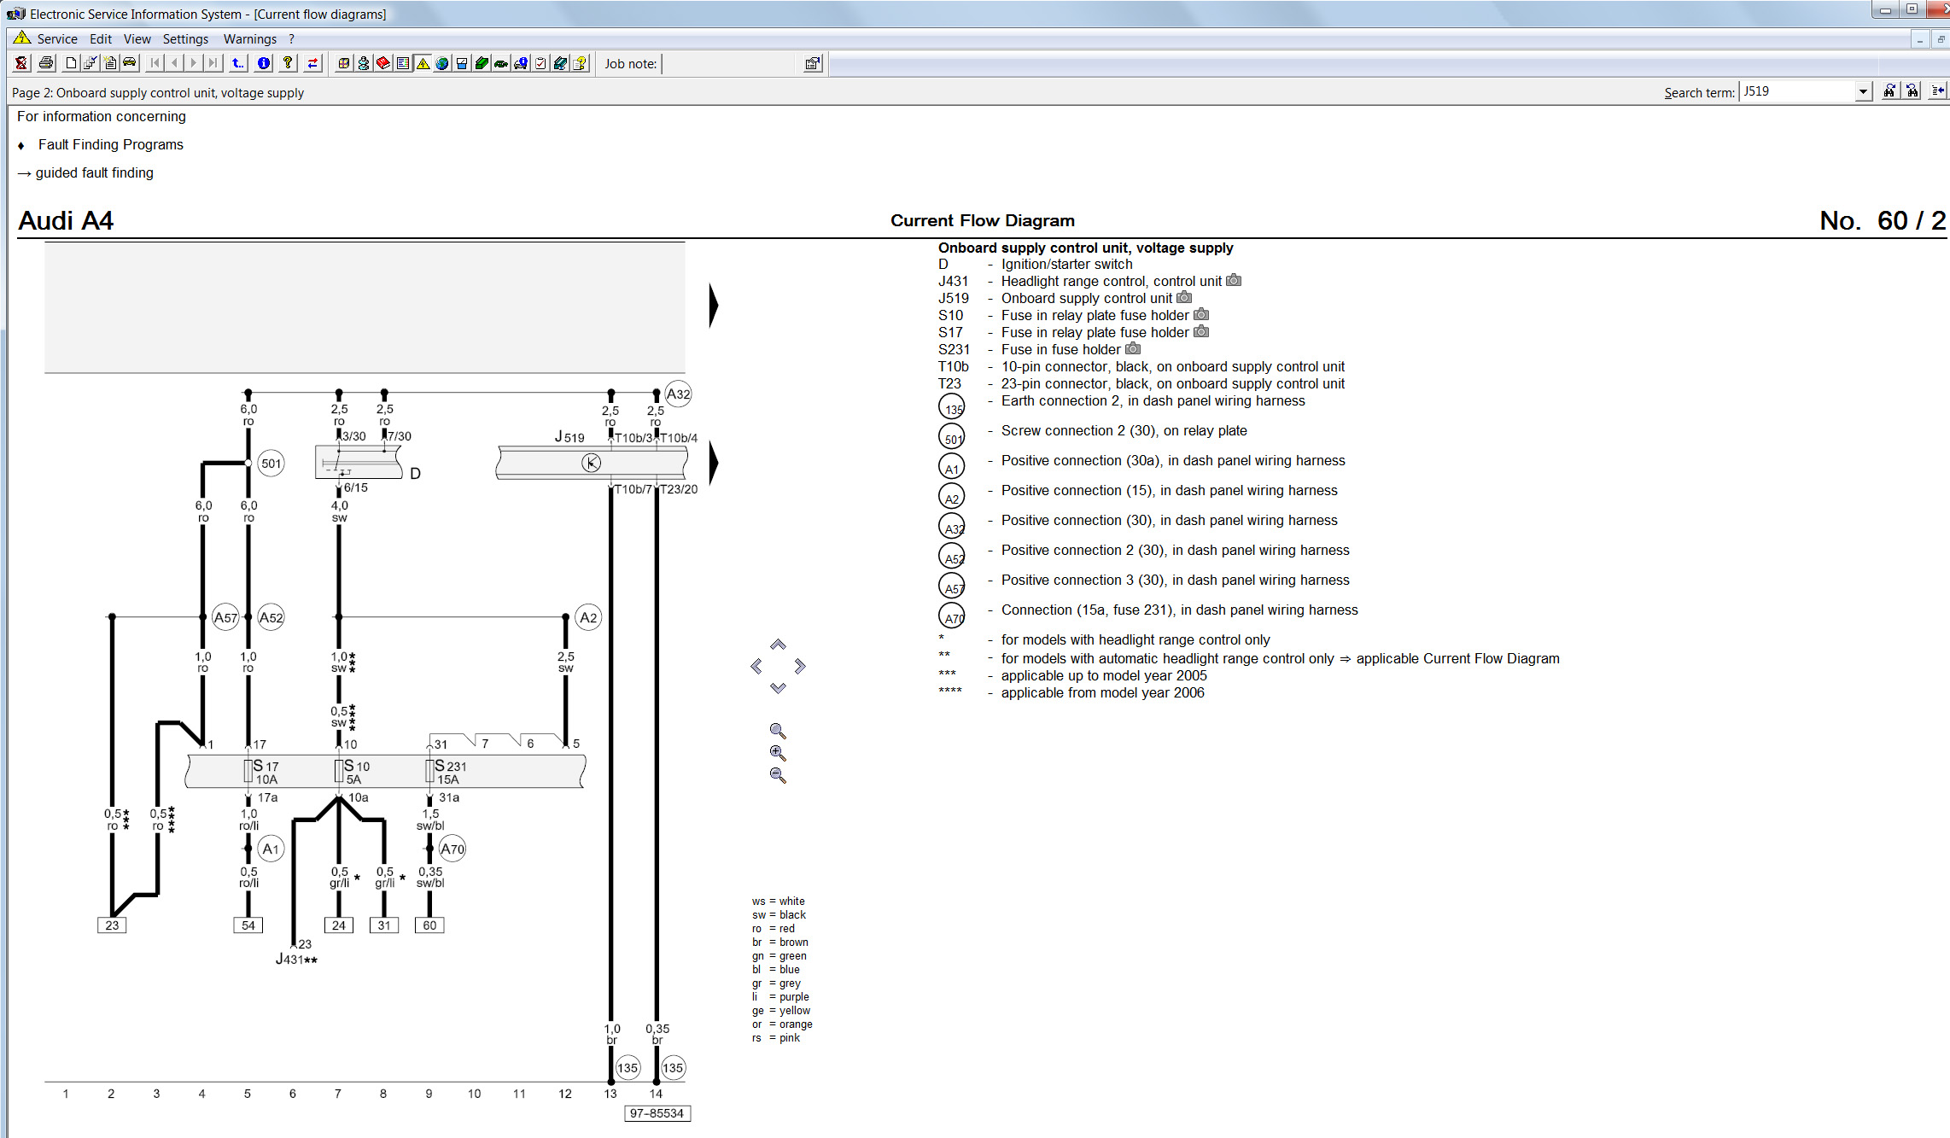Click the car icon in toolbar
This screenshot has height=1138, width=1950.
(x=130, y=63)
